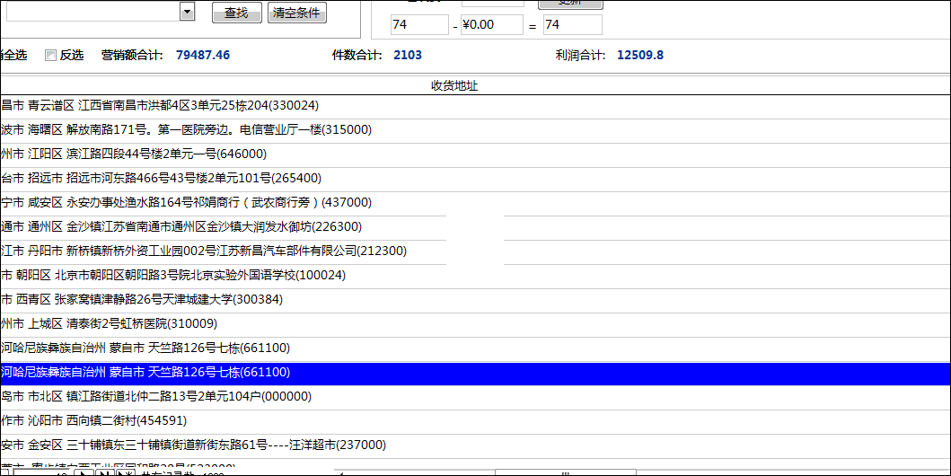
Task: Click the 查找 search button
Action: 236,13
